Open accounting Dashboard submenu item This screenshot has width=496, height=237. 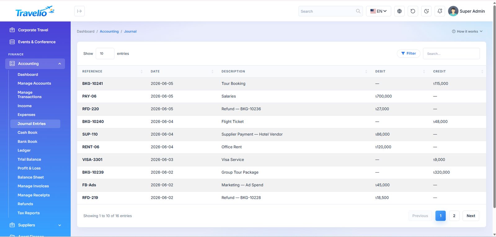coord(28,74)
